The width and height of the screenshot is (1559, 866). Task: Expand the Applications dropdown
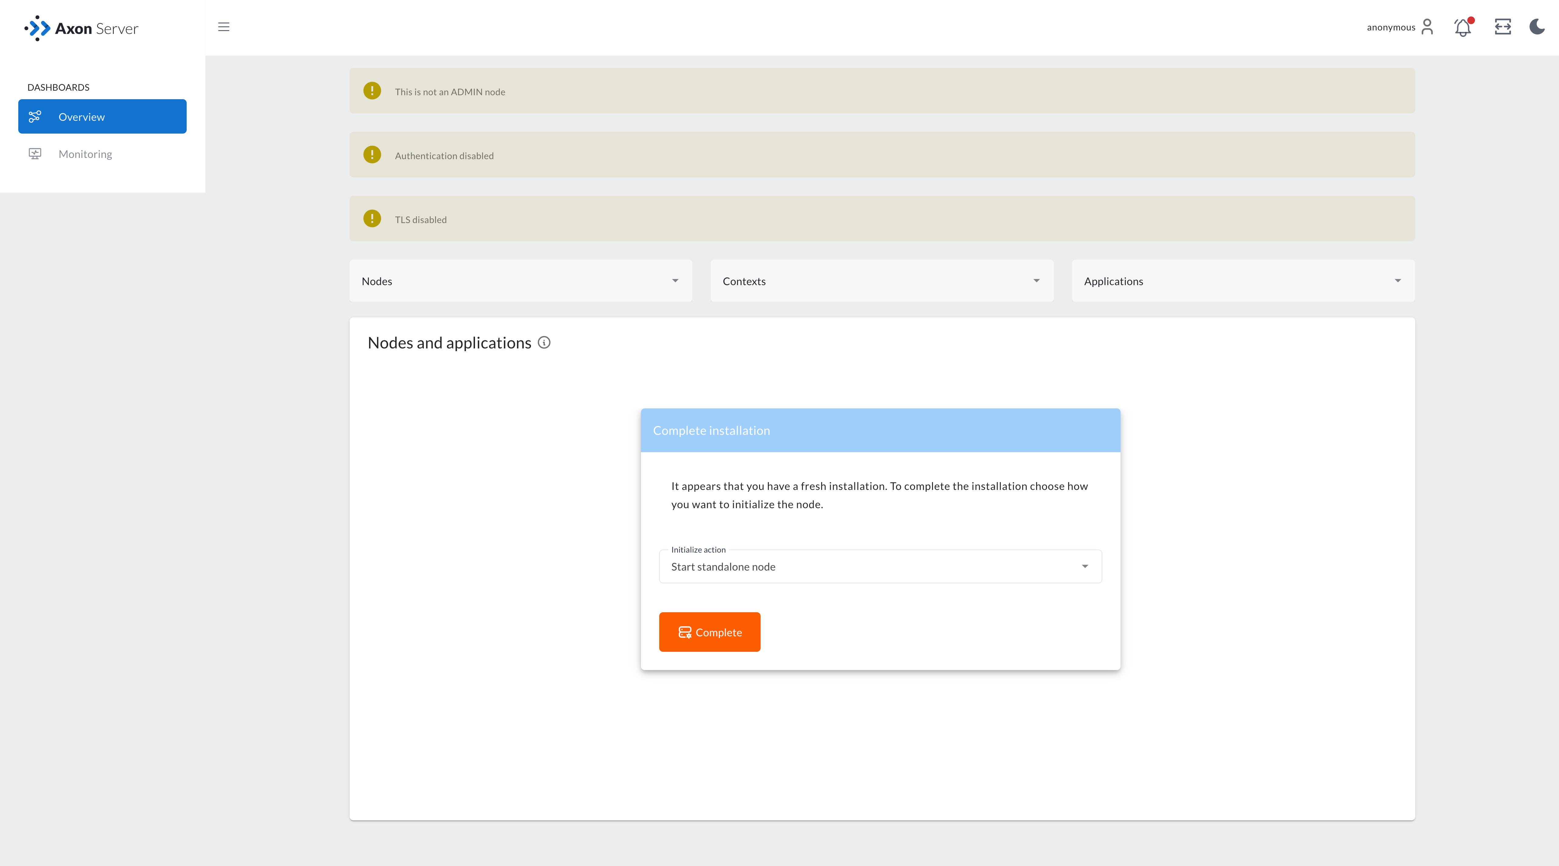tap(1242, 281)
